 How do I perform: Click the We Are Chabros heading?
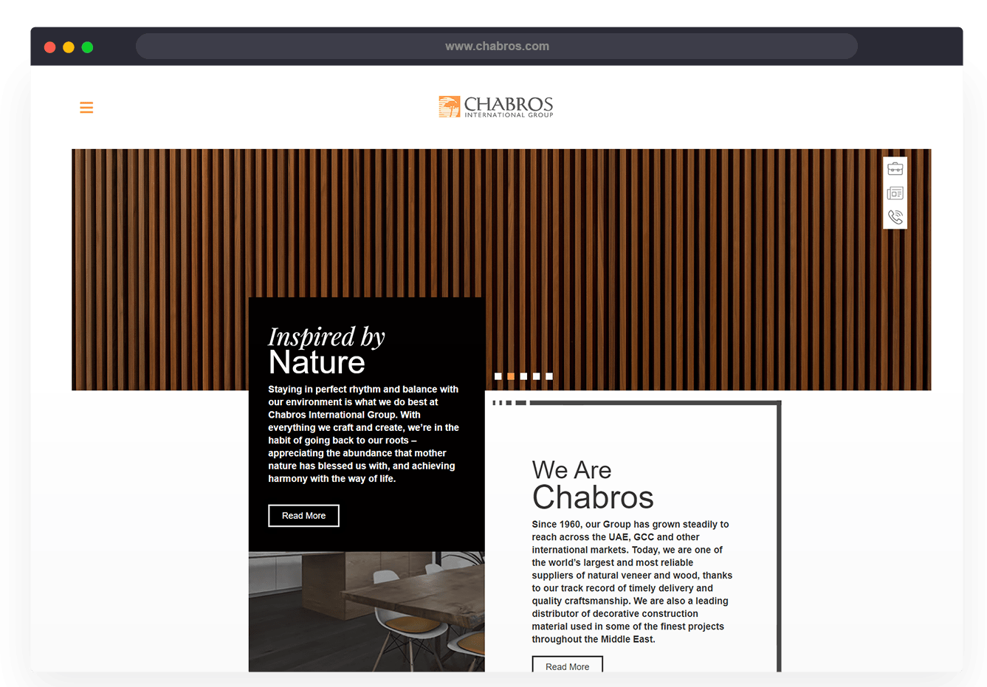pos(592,485)
